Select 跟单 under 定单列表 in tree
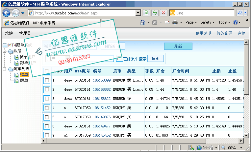The height and width of the screenshot is (152, 251). 24,81
